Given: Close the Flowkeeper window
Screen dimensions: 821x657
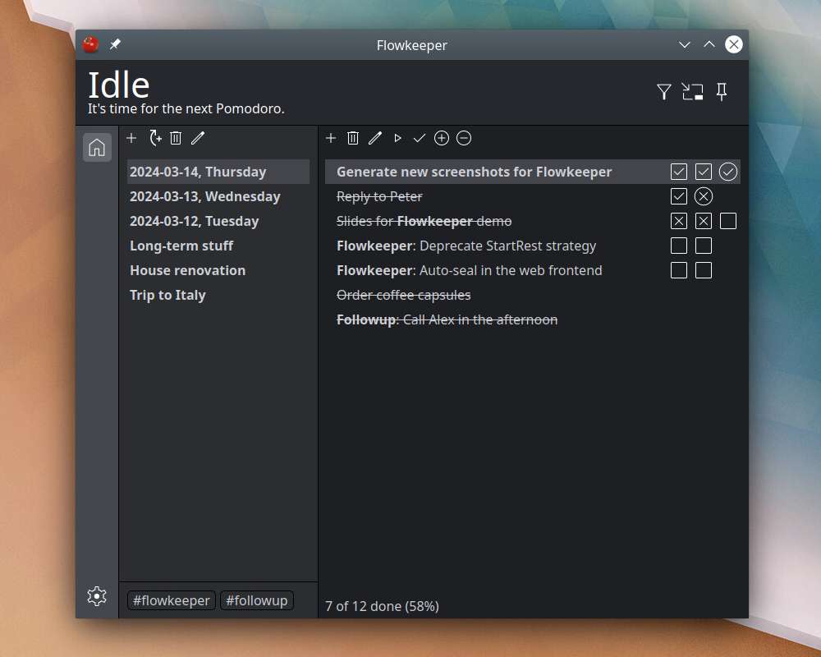Looking at the screenshot, I should (x=733, y=44).
